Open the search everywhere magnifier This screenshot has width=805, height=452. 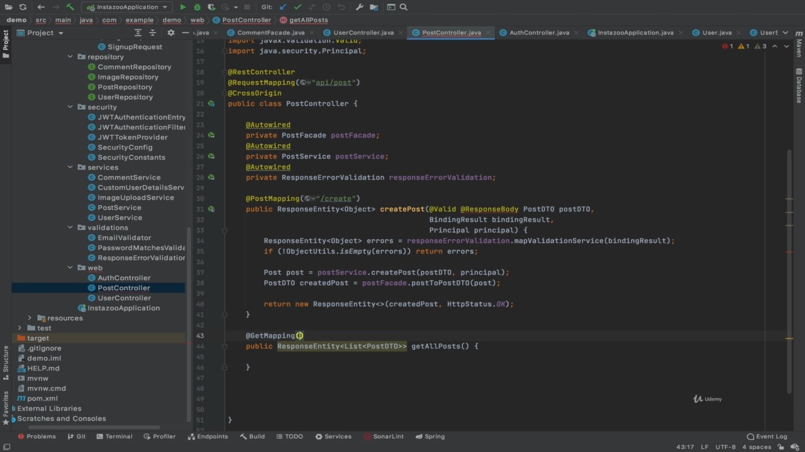(x=404, y=7)
